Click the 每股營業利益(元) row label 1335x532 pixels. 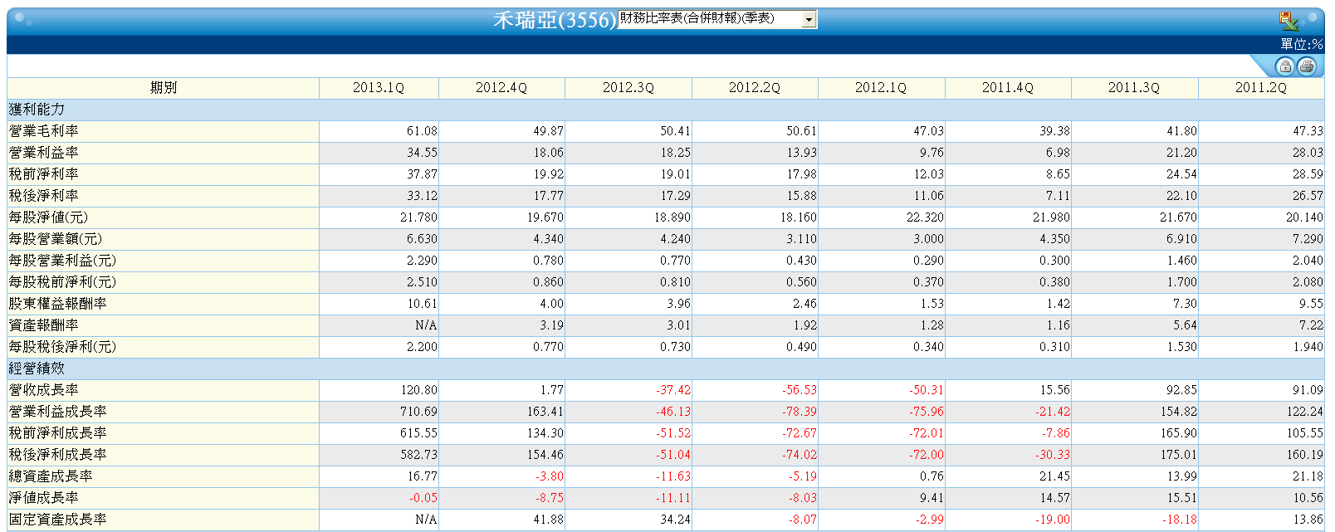(62, 261)
